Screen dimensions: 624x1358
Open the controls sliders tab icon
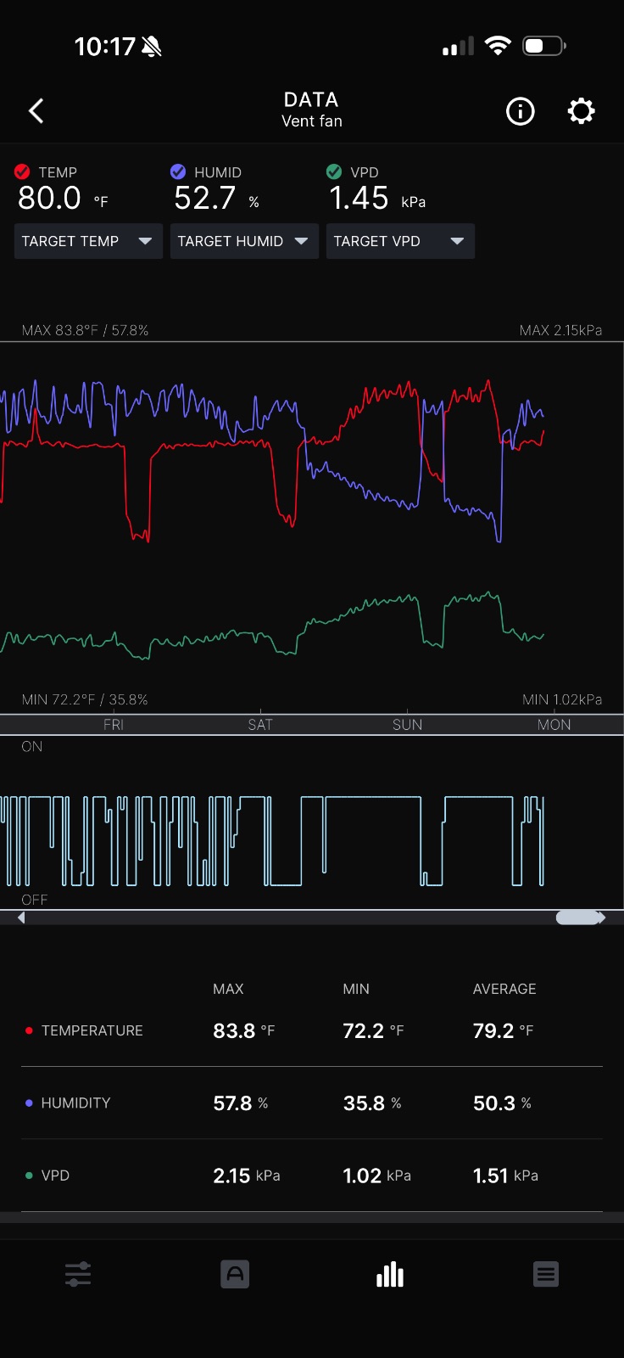(x=78, y=1274)
